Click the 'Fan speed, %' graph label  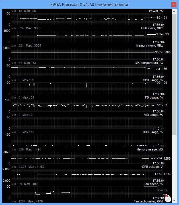[x=153, y=184]
